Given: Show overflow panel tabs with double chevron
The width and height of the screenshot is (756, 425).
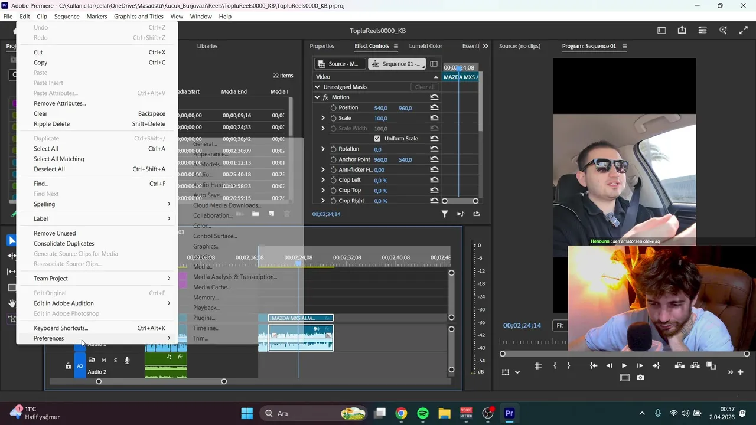Looking at the screenshot, I should pyautogui.click(x=485, y=46).
